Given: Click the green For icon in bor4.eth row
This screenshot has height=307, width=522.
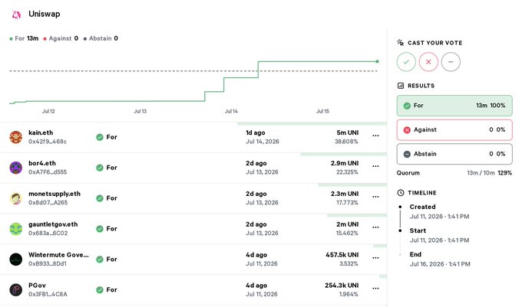Looking at the screenshot, I should pyautogui.click(x=100, y=168).
